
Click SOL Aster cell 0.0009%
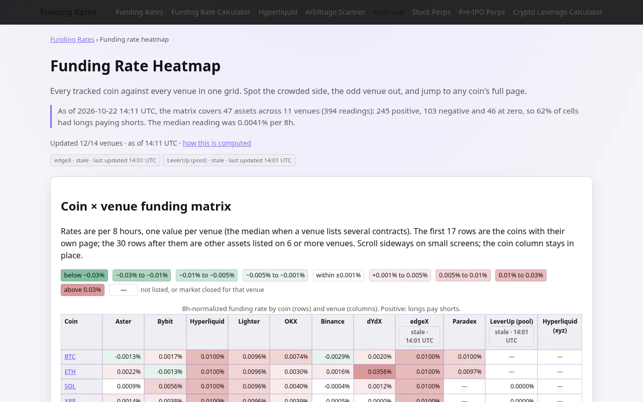click(123, 386)
